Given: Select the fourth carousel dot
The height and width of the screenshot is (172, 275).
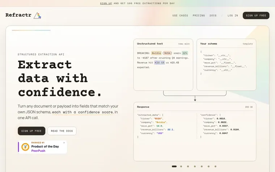Looking at the screenshot, I should pos(195,166).
